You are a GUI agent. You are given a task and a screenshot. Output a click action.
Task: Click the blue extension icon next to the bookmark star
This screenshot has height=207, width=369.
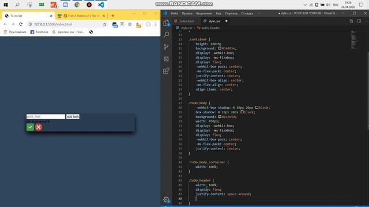pyautogui.click(x=115, y=24)
